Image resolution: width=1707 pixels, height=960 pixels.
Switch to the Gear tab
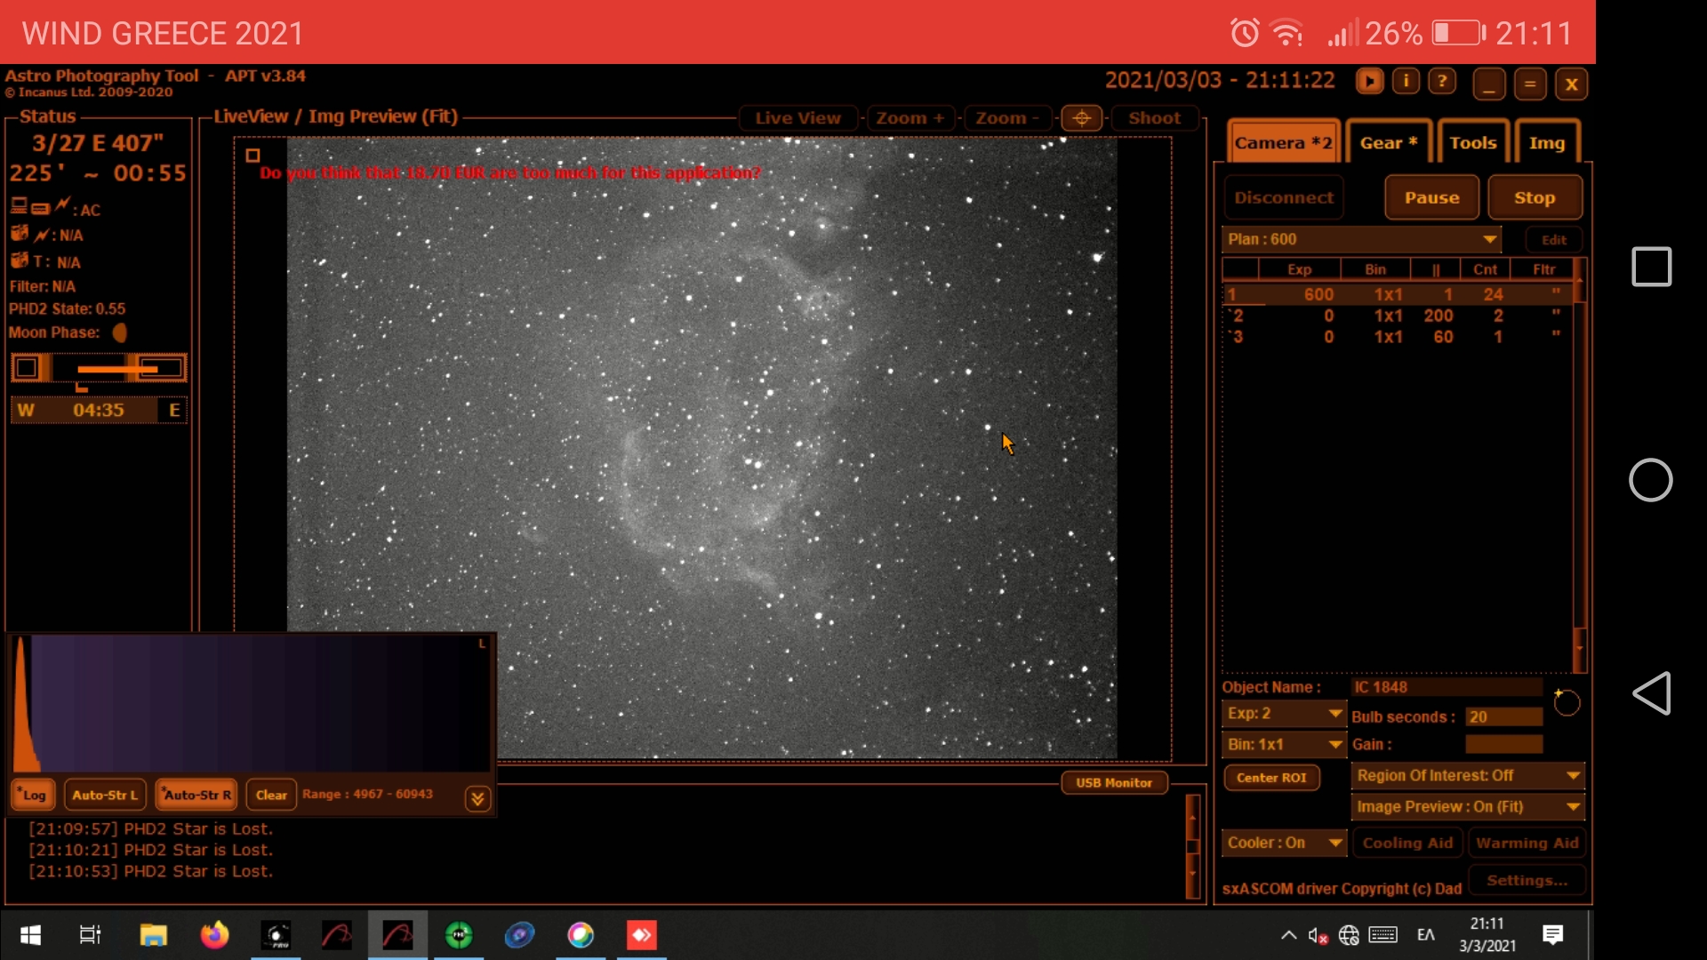[x=1388, y=142]
